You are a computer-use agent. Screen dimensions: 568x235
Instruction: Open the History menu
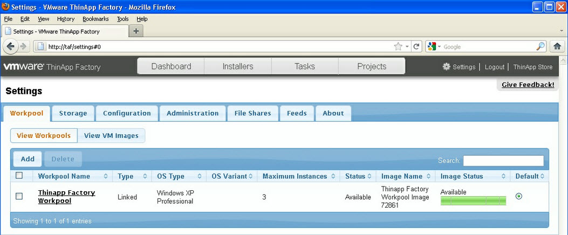(66, 19)
